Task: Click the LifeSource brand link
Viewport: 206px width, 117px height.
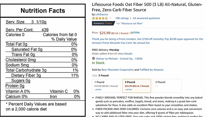Action: pyautogui.click(x=102, y=14)
